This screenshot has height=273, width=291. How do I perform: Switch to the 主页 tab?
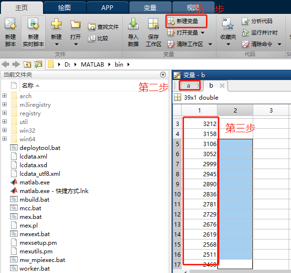[x=22, y=8]
